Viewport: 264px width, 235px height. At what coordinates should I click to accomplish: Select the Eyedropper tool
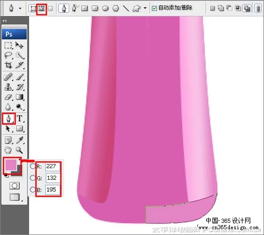[19, 140]
